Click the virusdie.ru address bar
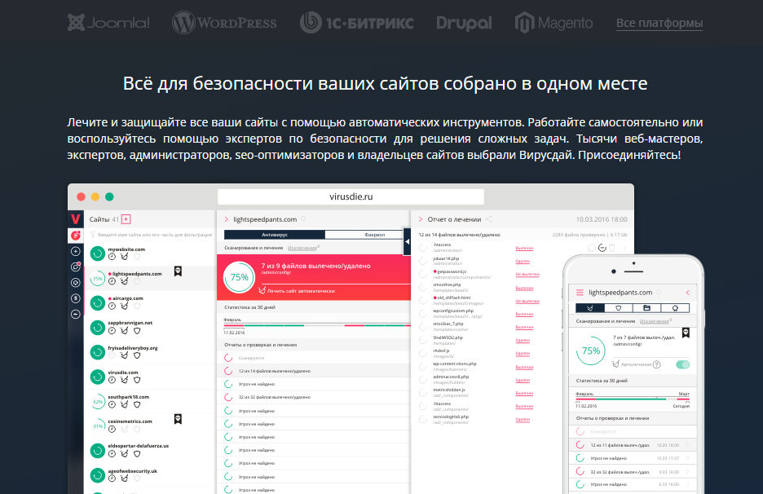Viewport: 763px width, 494px height. tap(351, 196)
